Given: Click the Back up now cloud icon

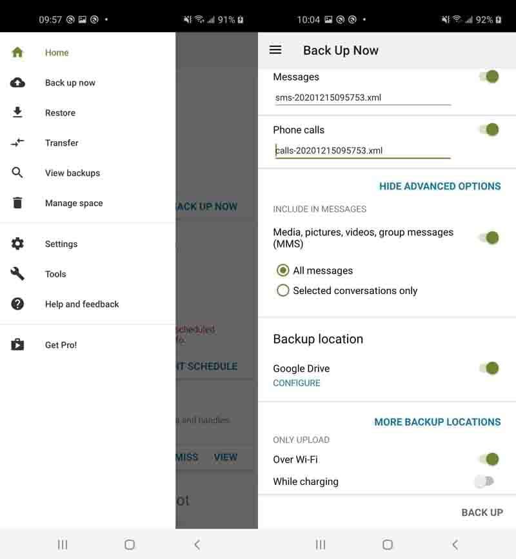Looking at the screenshot, I should pyautogui.click(x=17, y=83).
